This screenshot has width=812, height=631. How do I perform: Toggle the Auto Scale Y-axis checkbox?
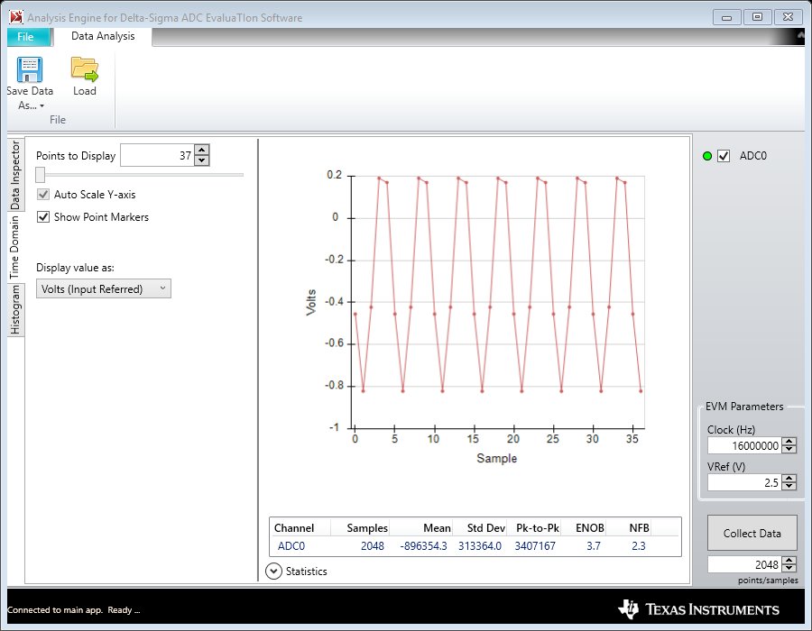tap(43, 195)
